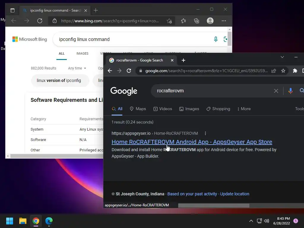Click 882,000 Results text
304x228 pixels.
click(x=44, y=68)
